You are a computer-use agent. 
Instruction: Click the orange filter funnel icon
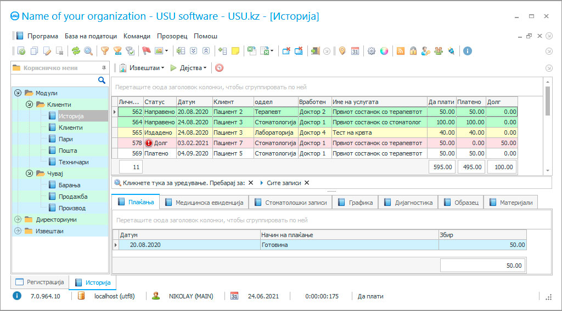(x=104, y=51)
